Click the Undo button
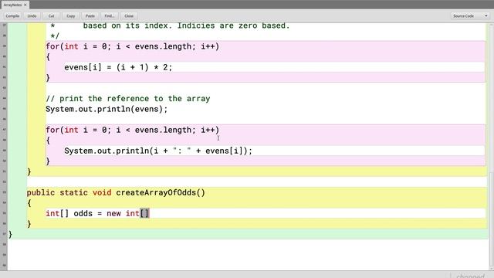Screen dimensions: 494x278 [x=32, y=15]
